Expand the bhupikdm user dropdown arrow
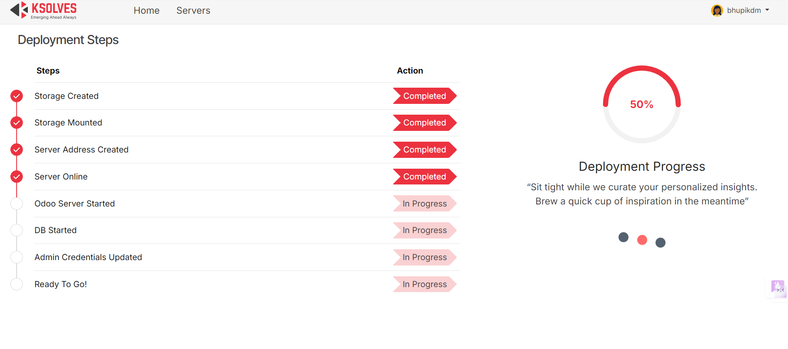 click(767, 10)
